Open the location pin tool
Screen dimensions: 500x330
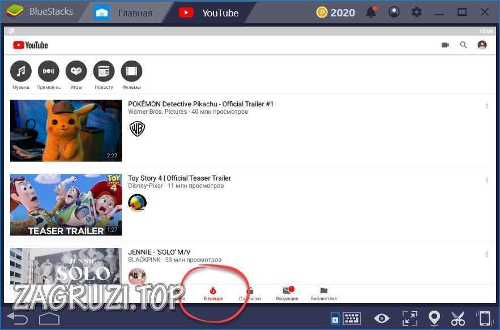pyautogui.click(x=434, y=318)
